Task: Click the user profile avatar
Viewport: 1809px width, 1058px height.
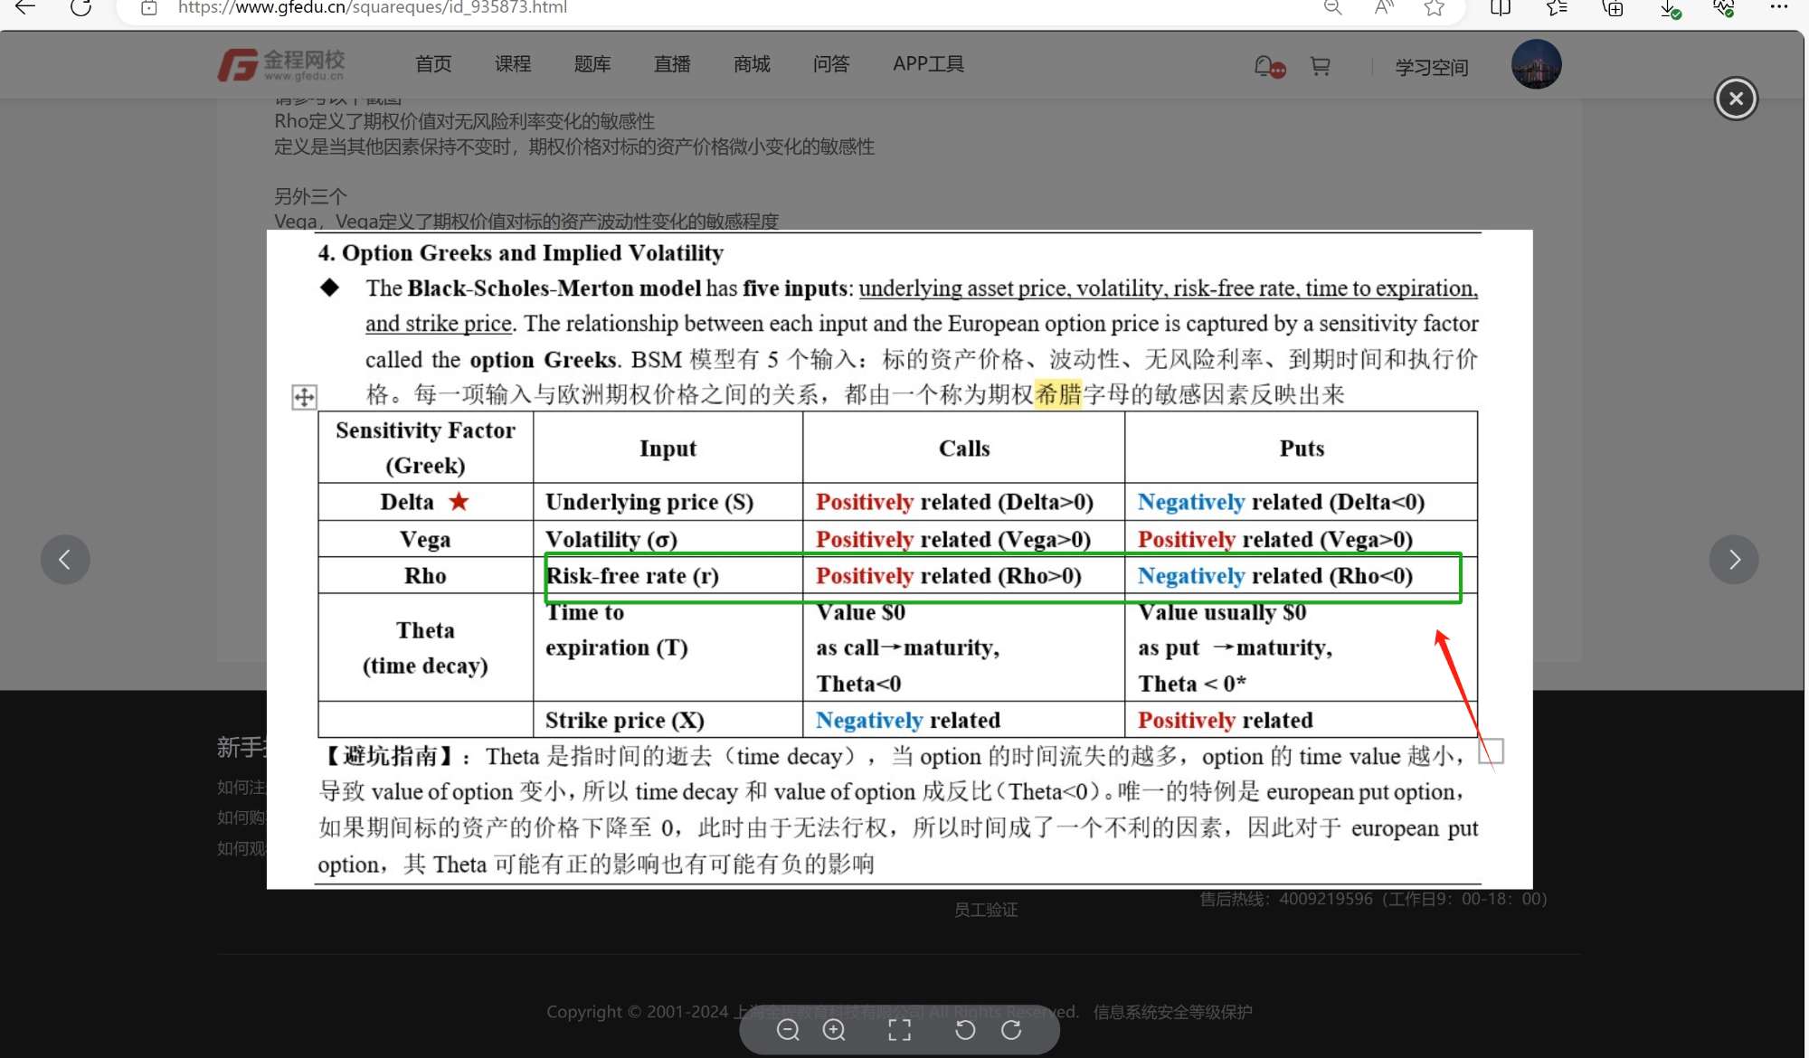Action: (x=1536, y=64)
